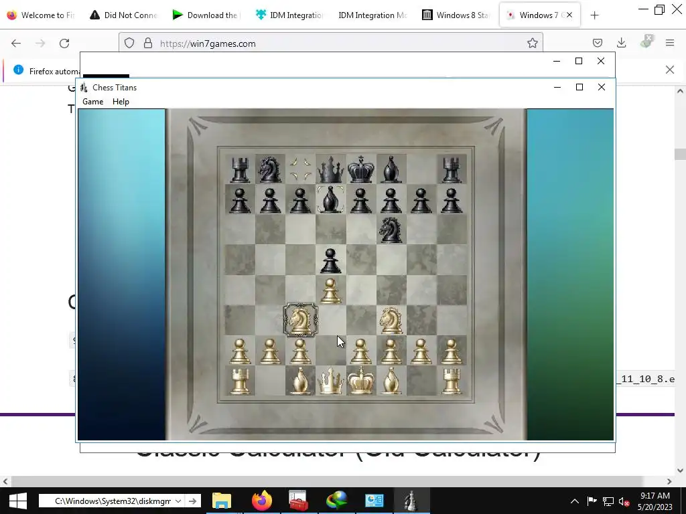Image resolution: width=686 pixels, height=514 pixels.
Task: Click the highlighted empty square c8
Action: coord(301,169)
